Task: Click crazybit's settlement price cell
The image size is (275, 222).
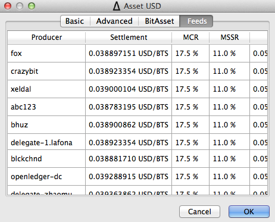Action: (129, 71)
